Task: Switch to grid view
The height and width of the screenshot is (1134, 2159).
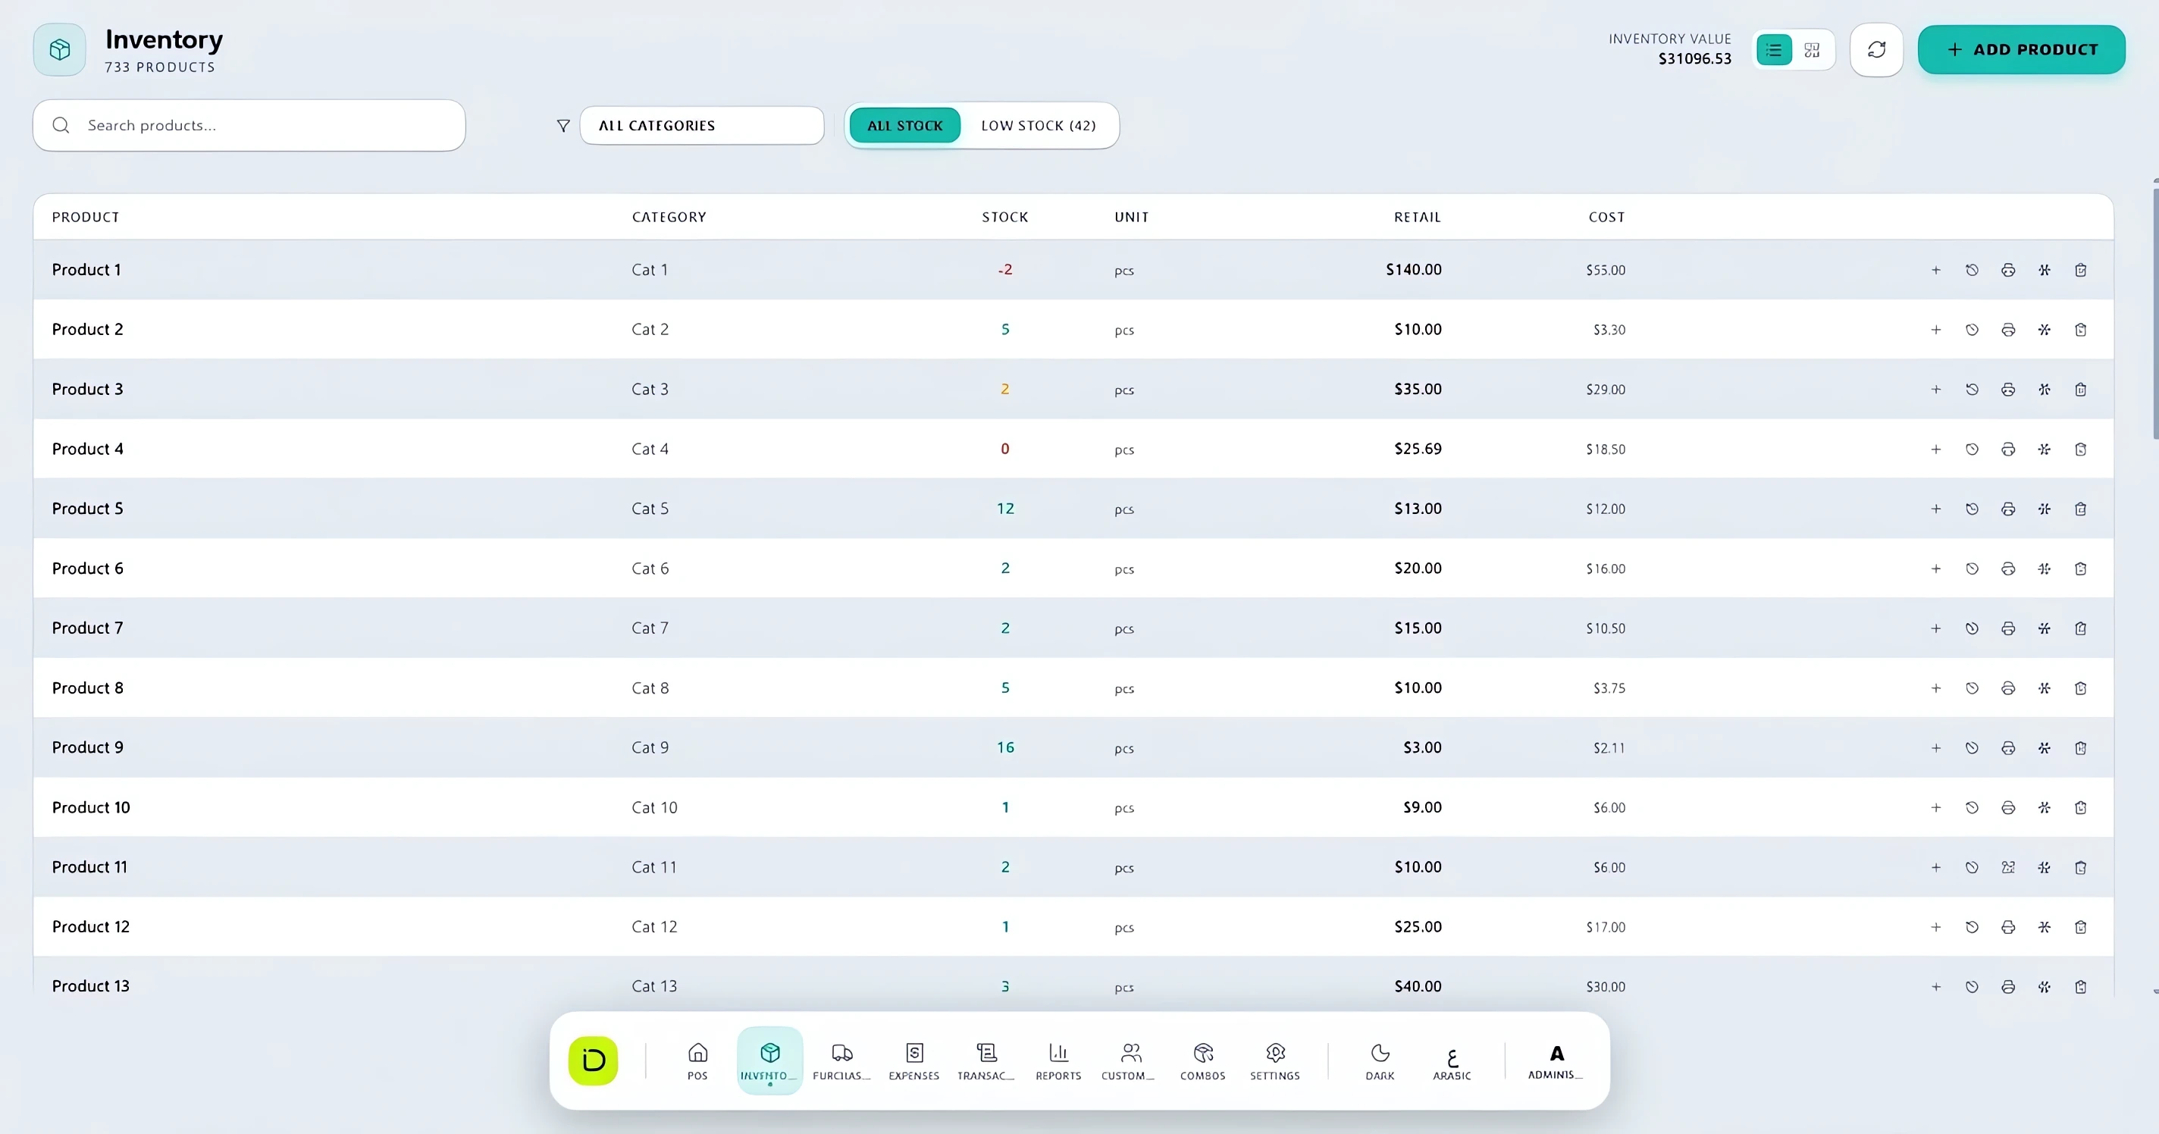Action: point(1812,49)
